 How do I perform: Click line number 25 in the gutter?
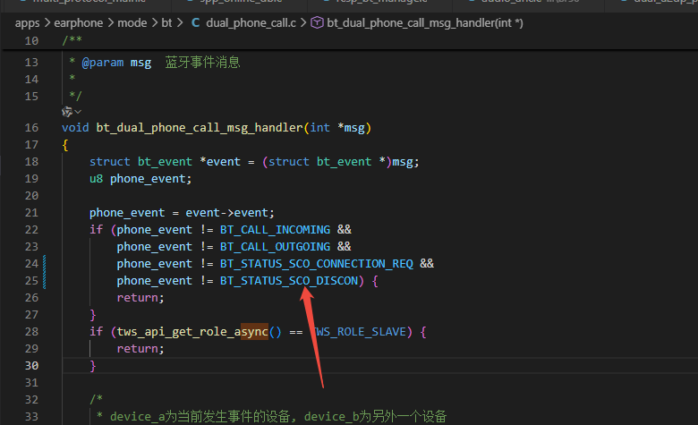pos(31,281)
